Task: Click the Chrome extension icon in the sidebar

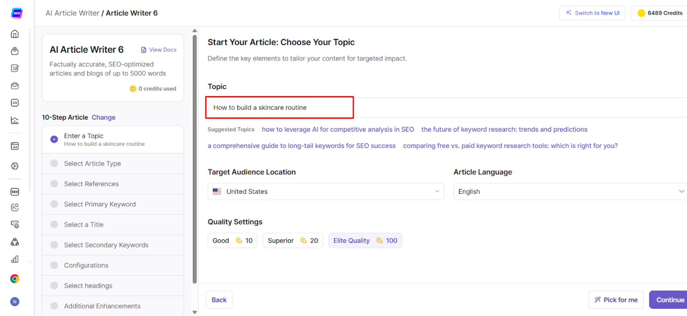Action: click(x=15, y=279)
